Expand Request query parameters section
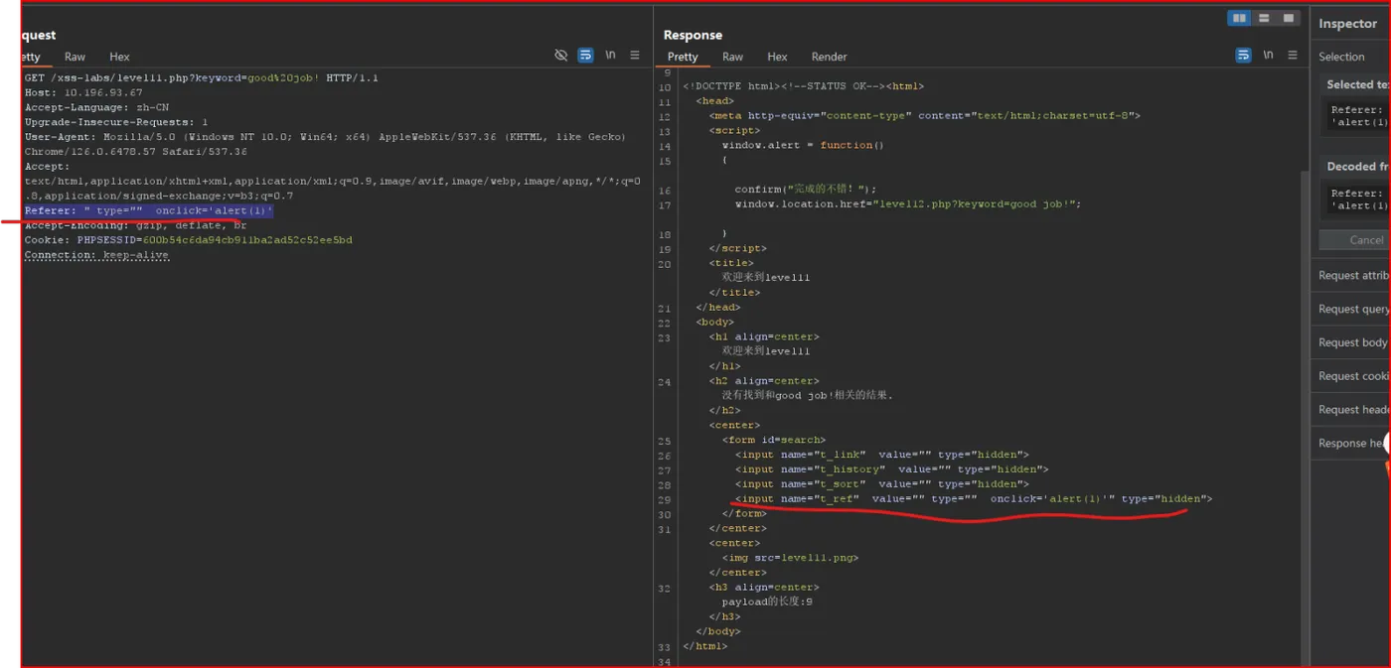Image resolution: width=1391 pixels, height=668 pixels. pyautogui.click(x=1353, y=310)
